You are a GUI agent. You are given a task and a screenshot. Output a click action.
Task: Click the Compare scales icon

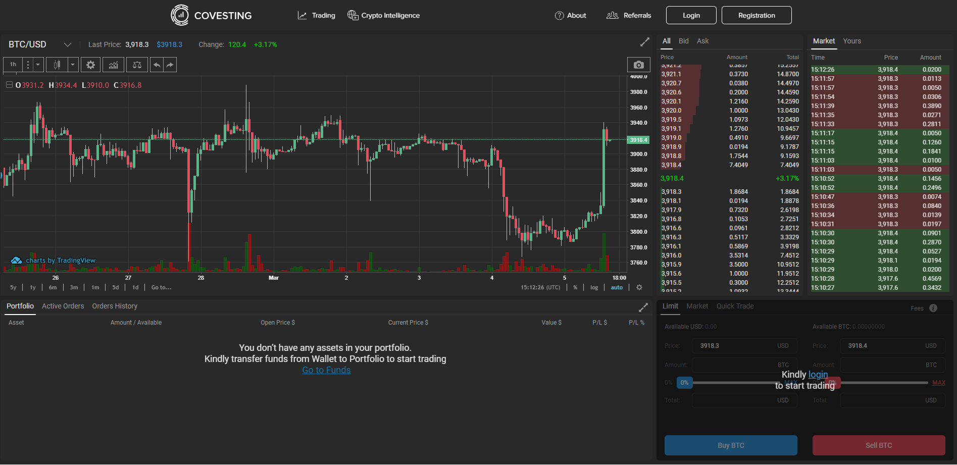[x=137, y=65]
